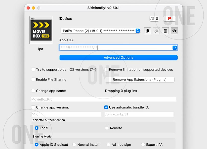Enable Try to support older iOS versions
This screenshot has width=207, height=149.
coord(33,69)
